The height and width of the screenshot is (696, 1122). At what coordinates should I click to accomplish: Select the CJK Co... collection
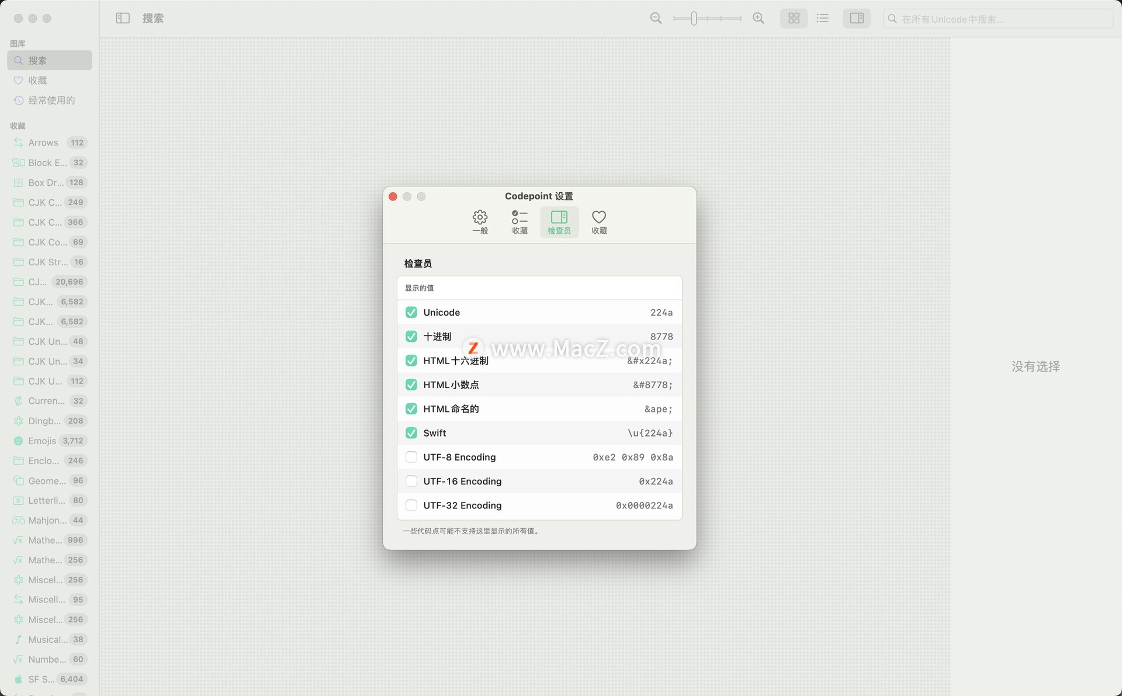tap(50, 242)
